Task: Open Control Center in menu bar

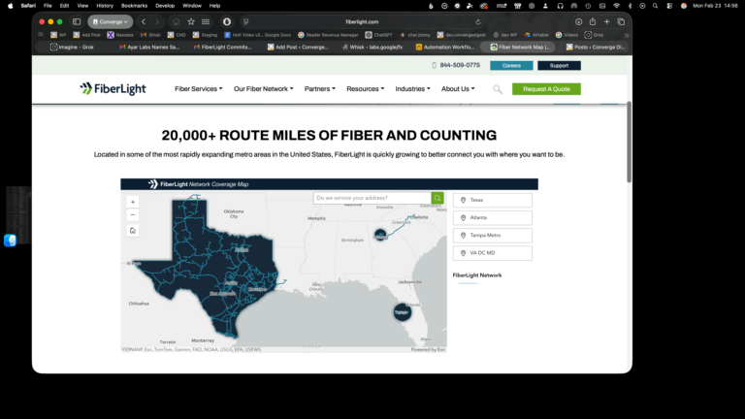Action: coord(669,6)
